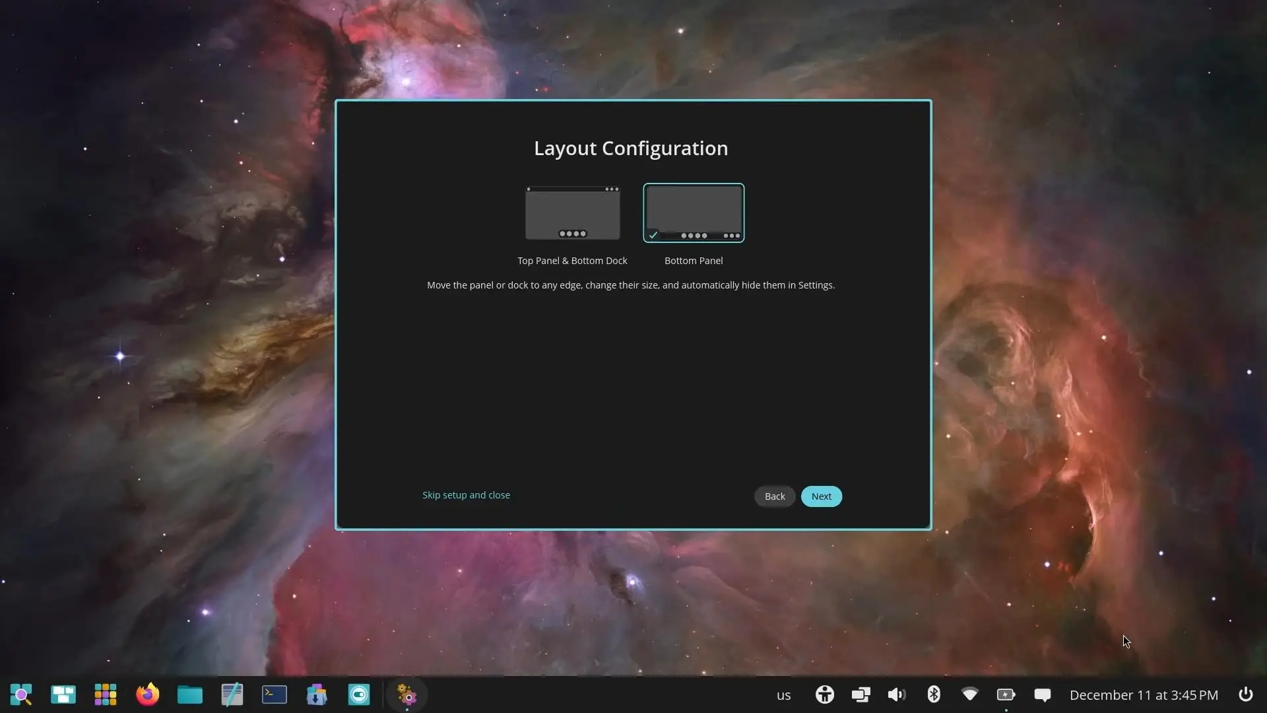Open the Bluetooth tray icon

[934, 695]
